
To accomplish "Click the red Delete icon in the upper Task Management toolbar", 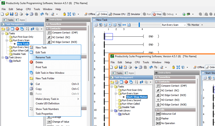I will [17, 29].
